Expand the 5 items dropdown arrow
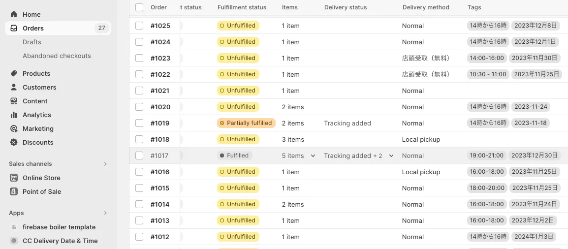The width and height of the screenshot is (568, 249). pos(313,156)
